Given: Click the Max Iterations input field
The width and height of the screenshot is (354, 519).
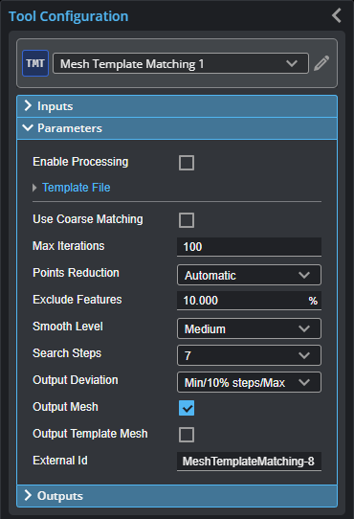Looking at the screenshot, I should [x=249, y=247].
